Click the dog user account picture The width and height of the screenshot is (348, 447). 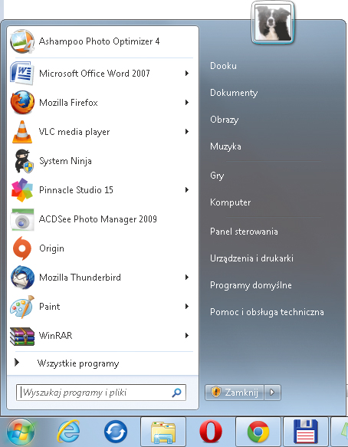(273, 22)
